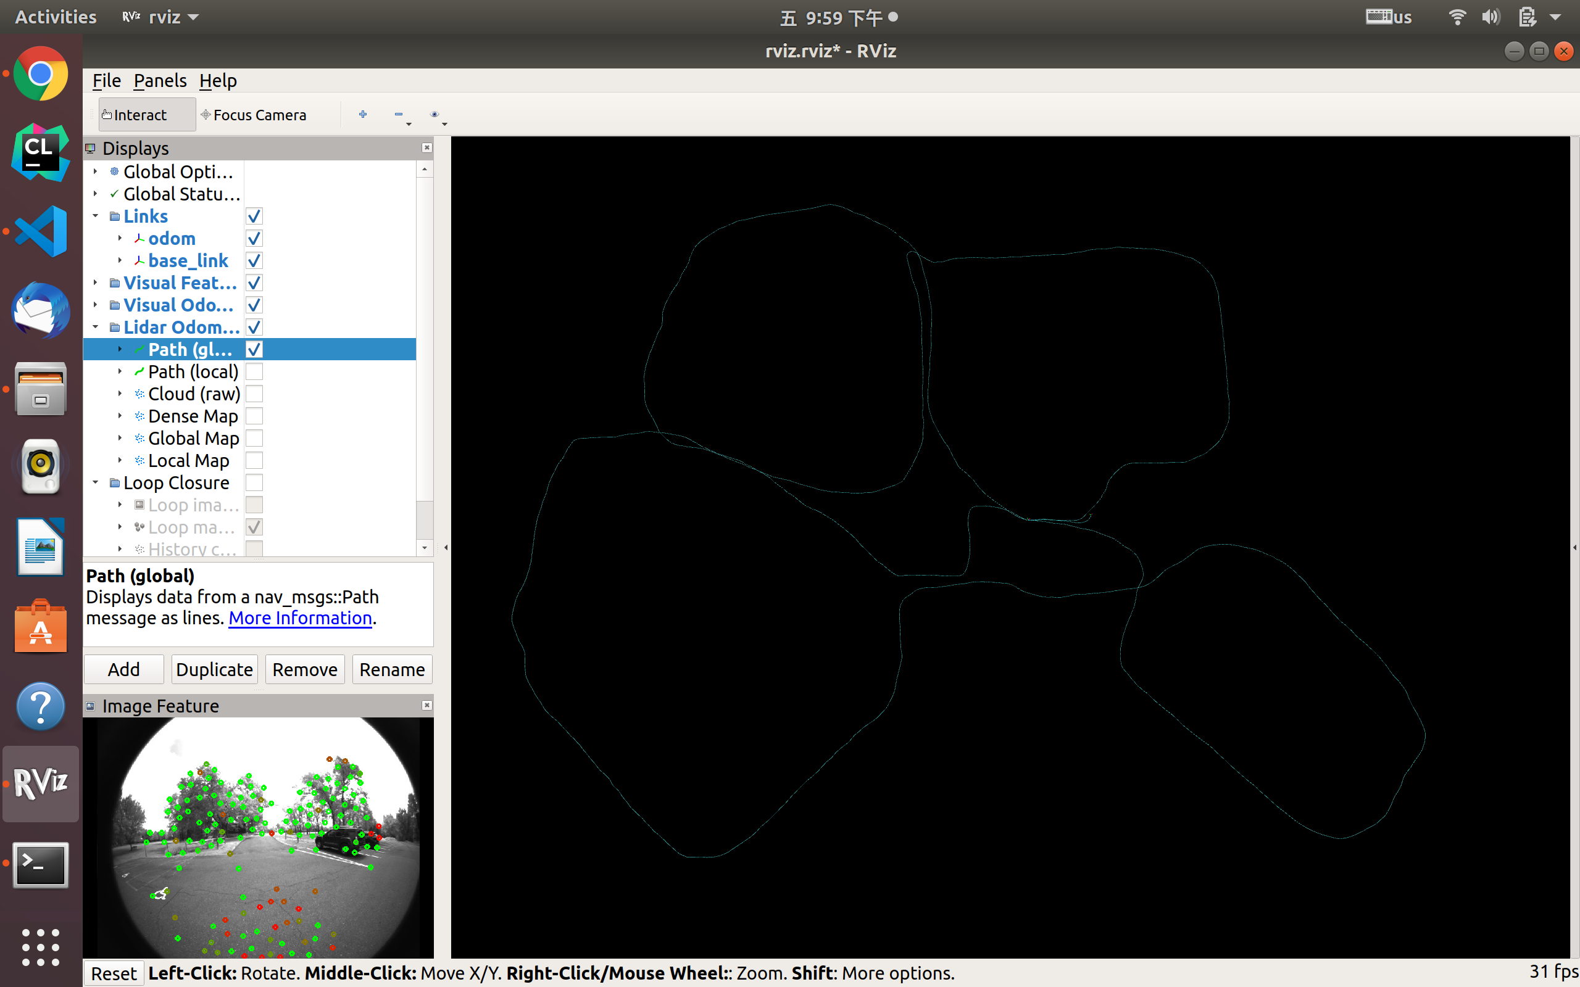Open Ubuntu Software from the dock
Viewport: 1580px width, 987px height.
coord(41,627)
